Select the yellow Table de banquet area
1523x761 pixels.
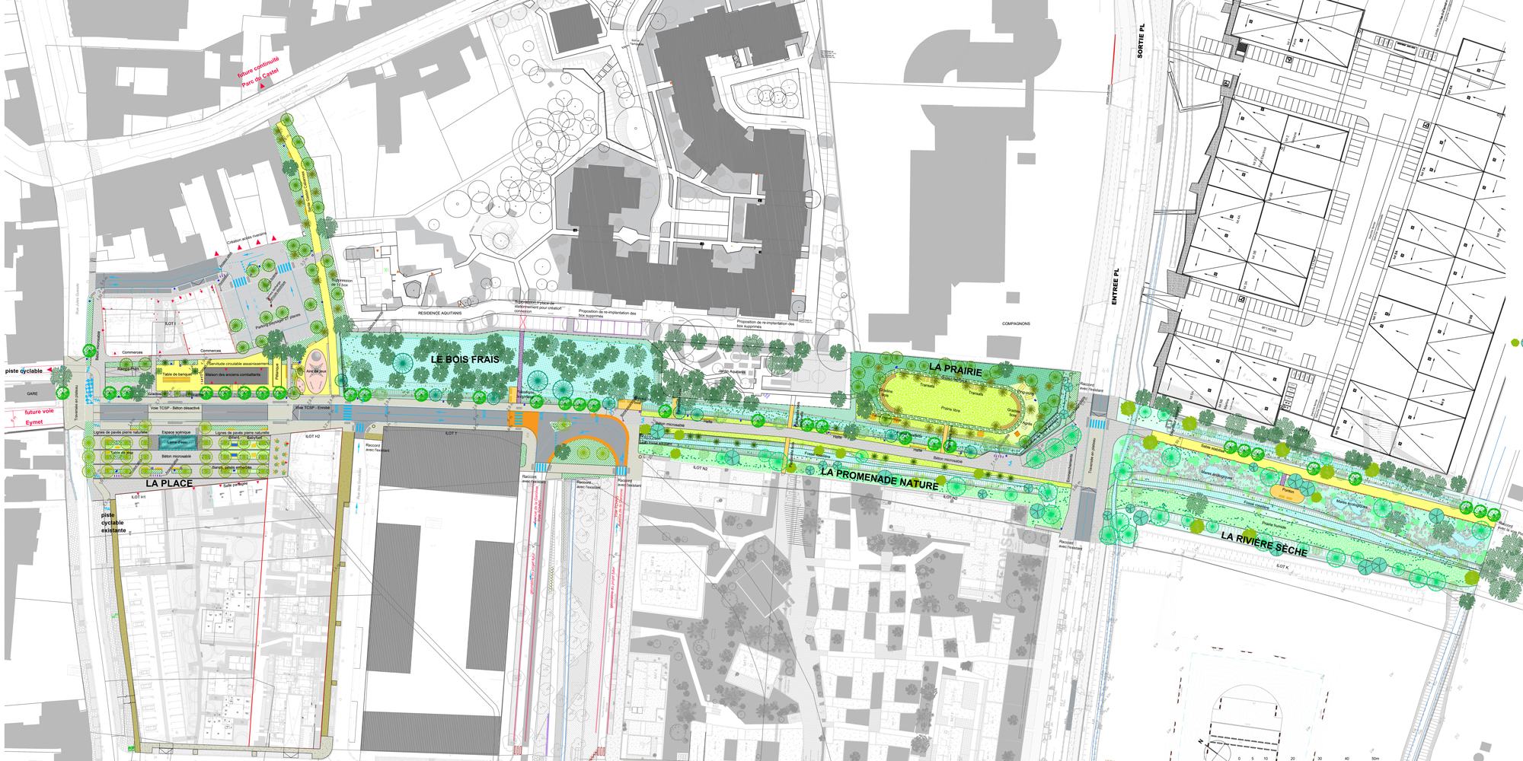[x=177, y=374]
